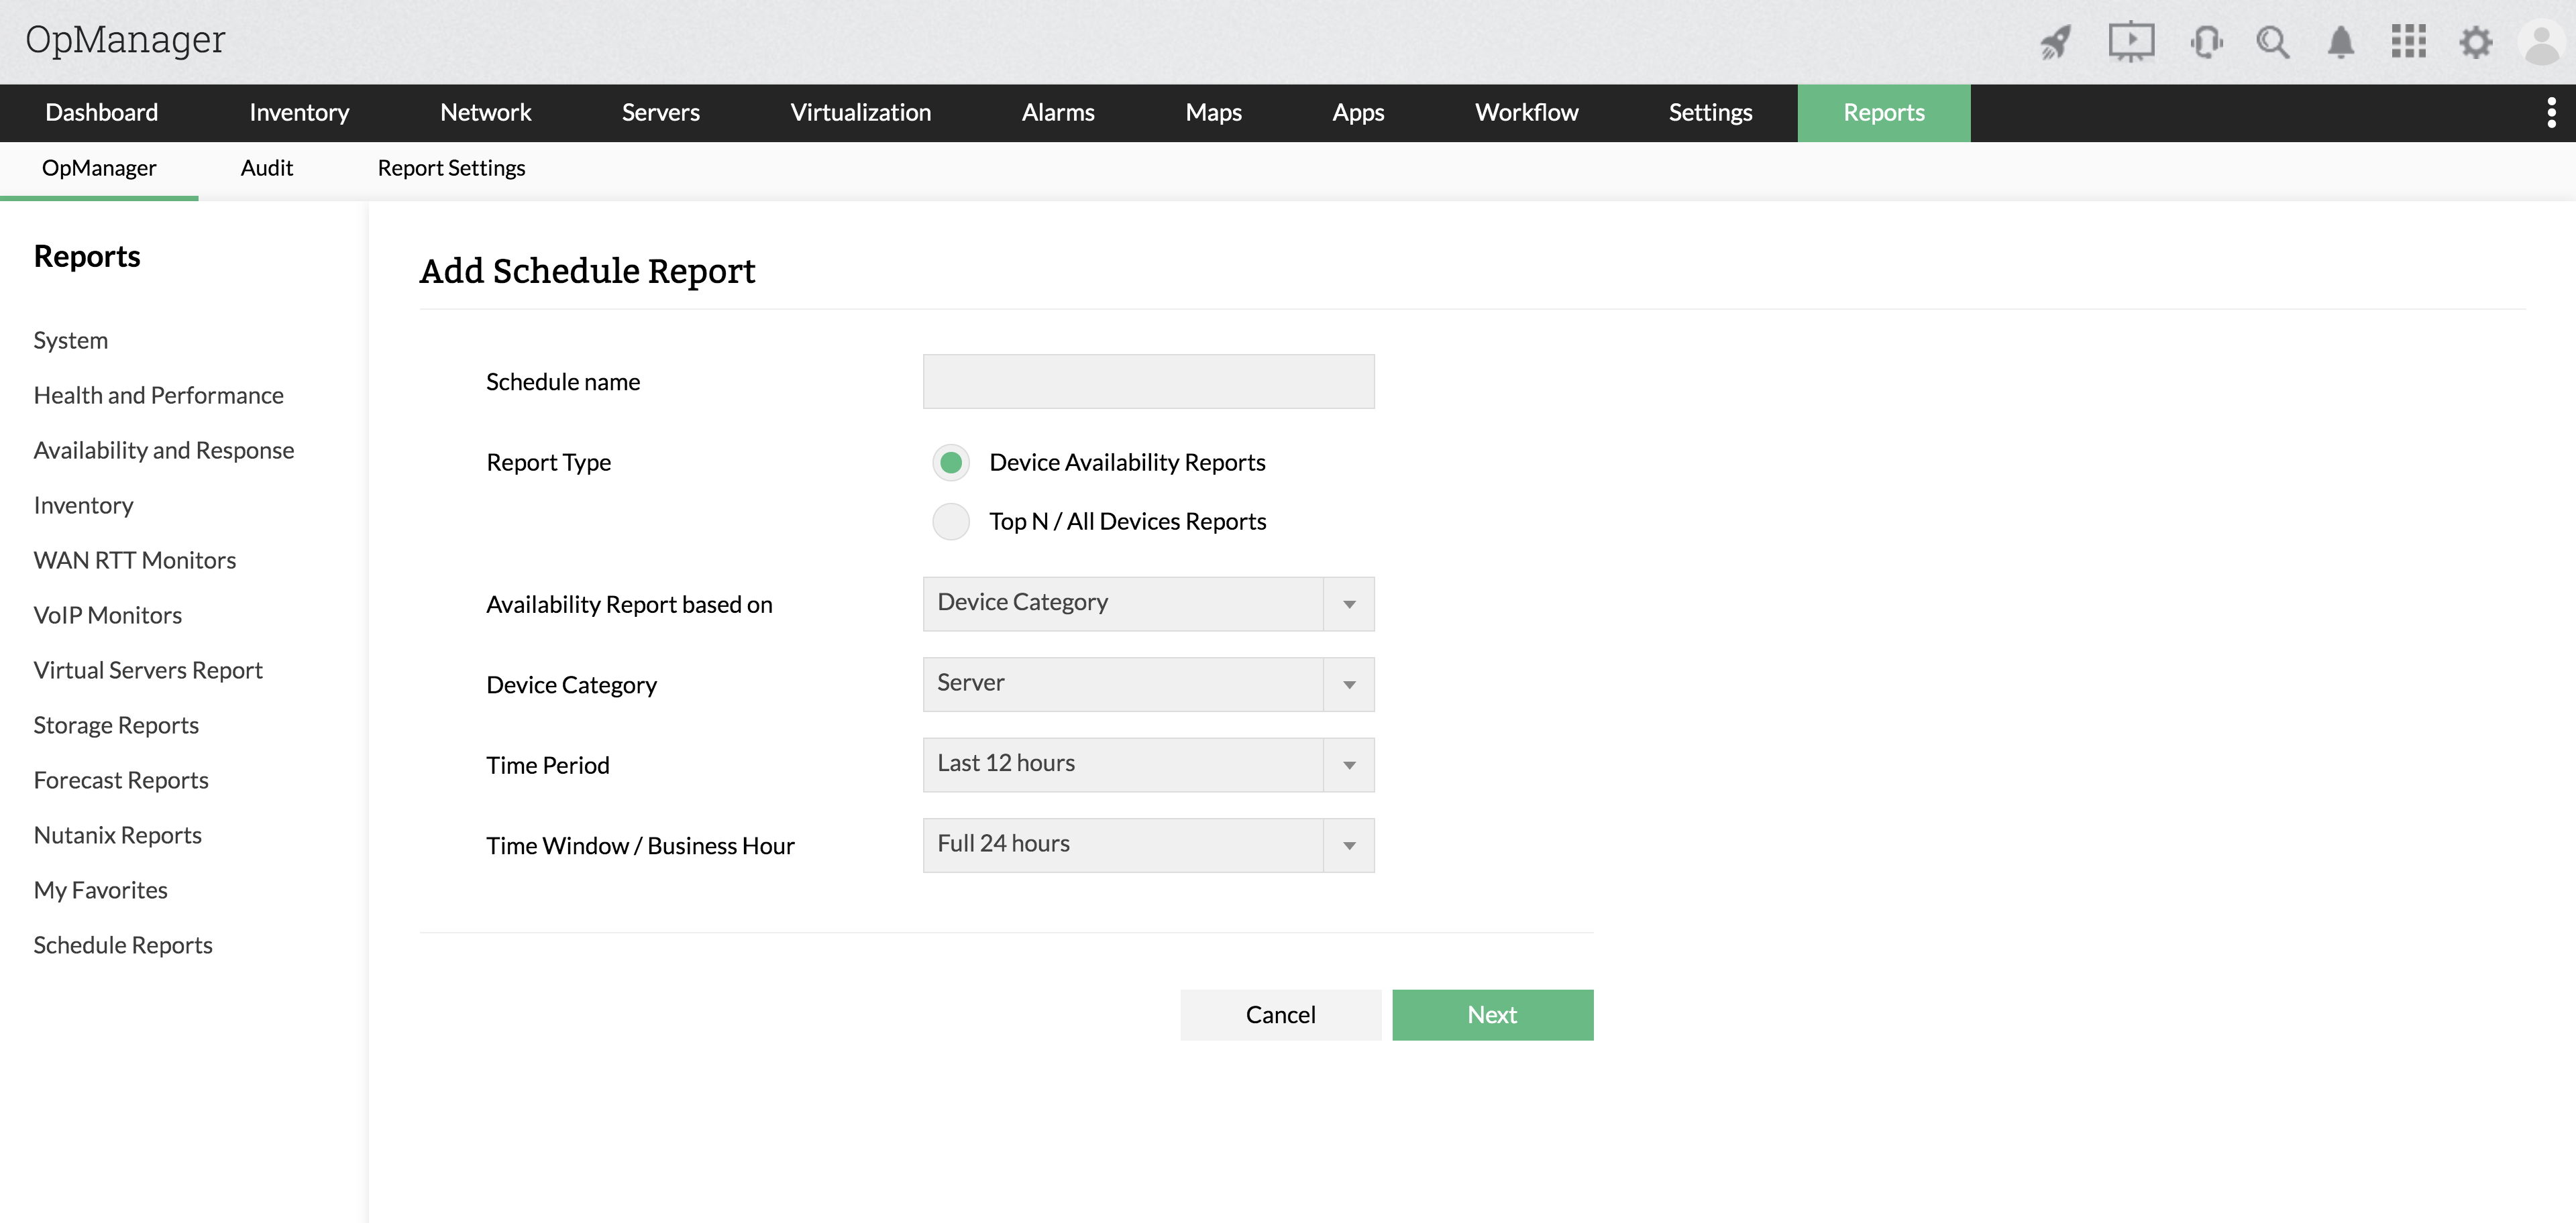
Task: Select Device Availability Reports radio
Action: click(951, 463)
